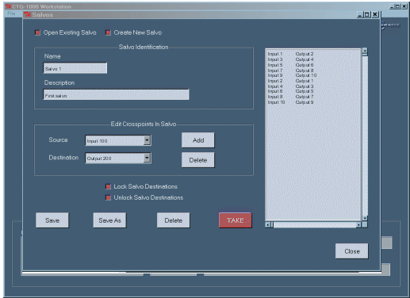Select the Input 5 Output 6 list entry
This screenshot has width=410, height=298.
(x=290, y=65)
